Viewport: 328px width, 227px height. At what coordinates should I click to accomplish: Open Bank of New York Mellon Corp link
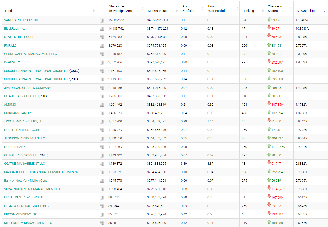coord(26,181)
